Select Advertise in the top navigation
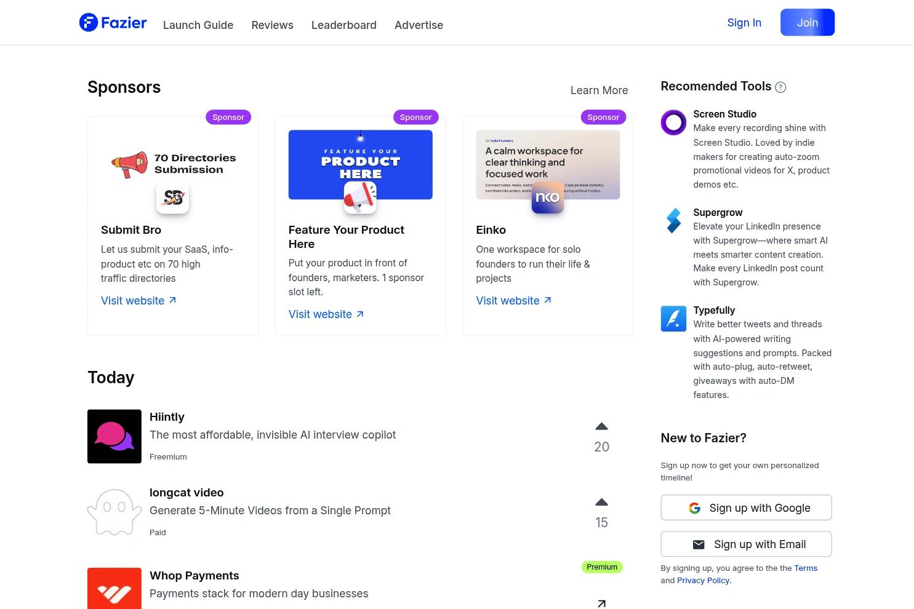This screenshot has width=914, height=609. click(419, 25)
